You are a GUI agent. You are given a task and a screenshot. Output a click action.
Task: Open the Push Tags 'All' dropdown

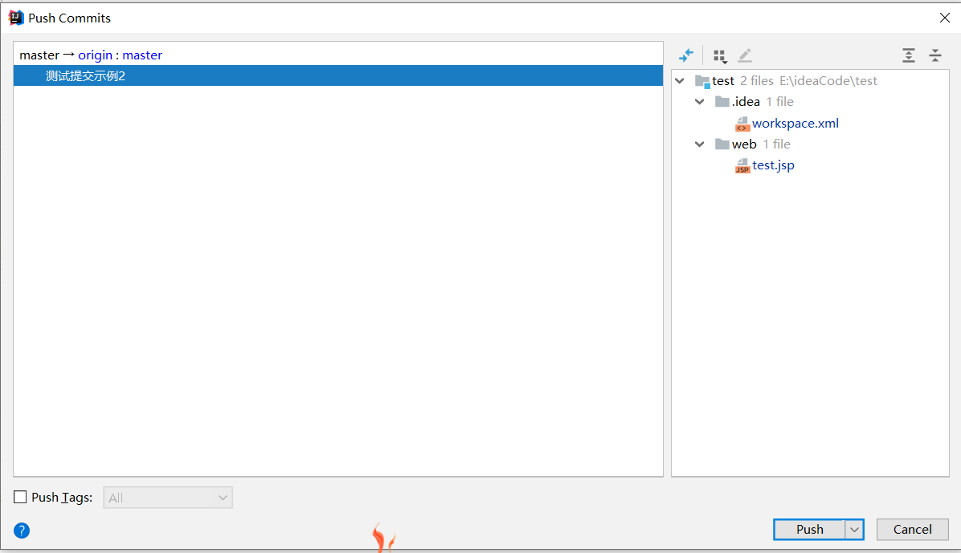pos(168,498)
